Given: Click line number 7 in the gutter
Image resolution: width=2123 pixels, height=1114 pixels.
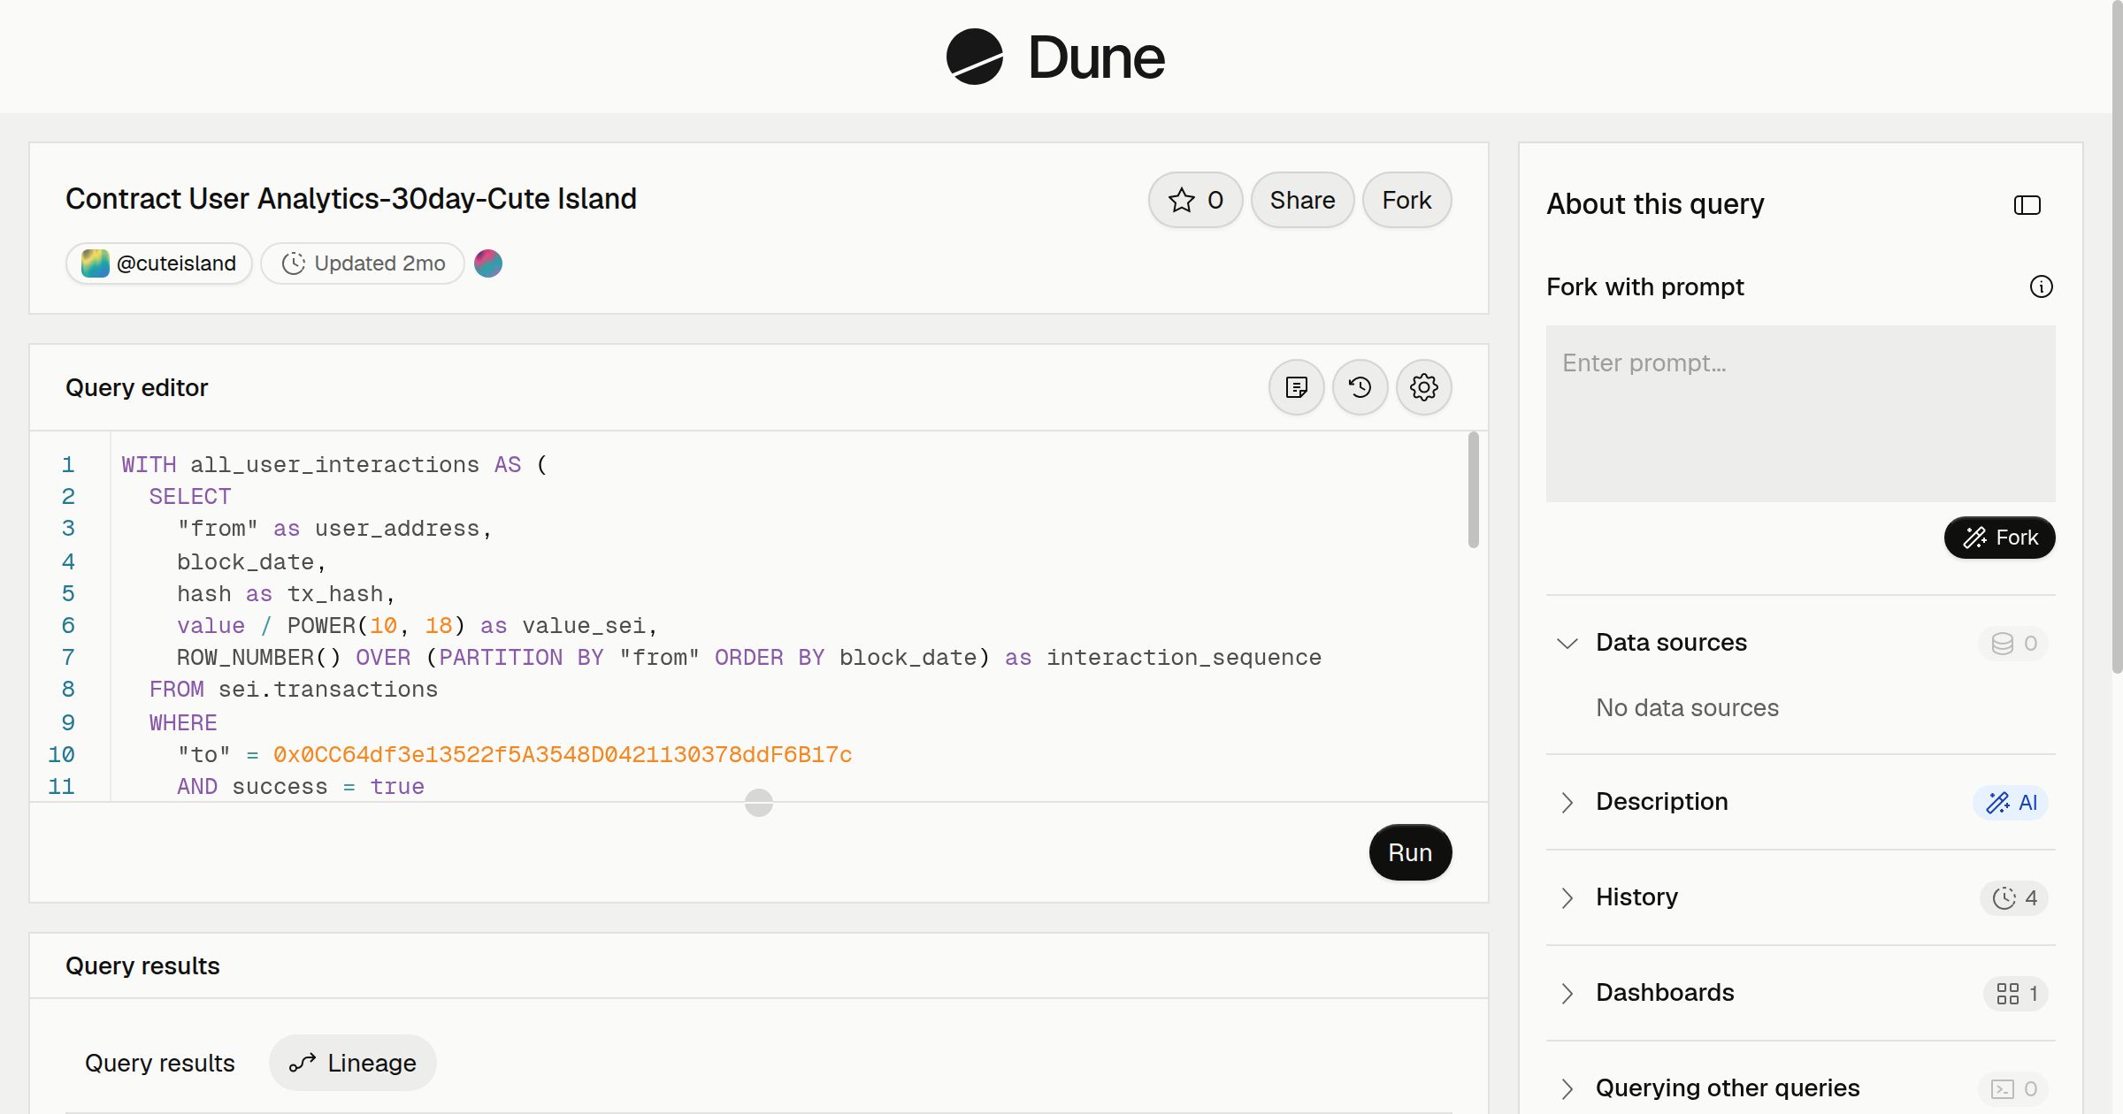Looking at the screenshot, I should pyautogui.click(x=68, y=658).
